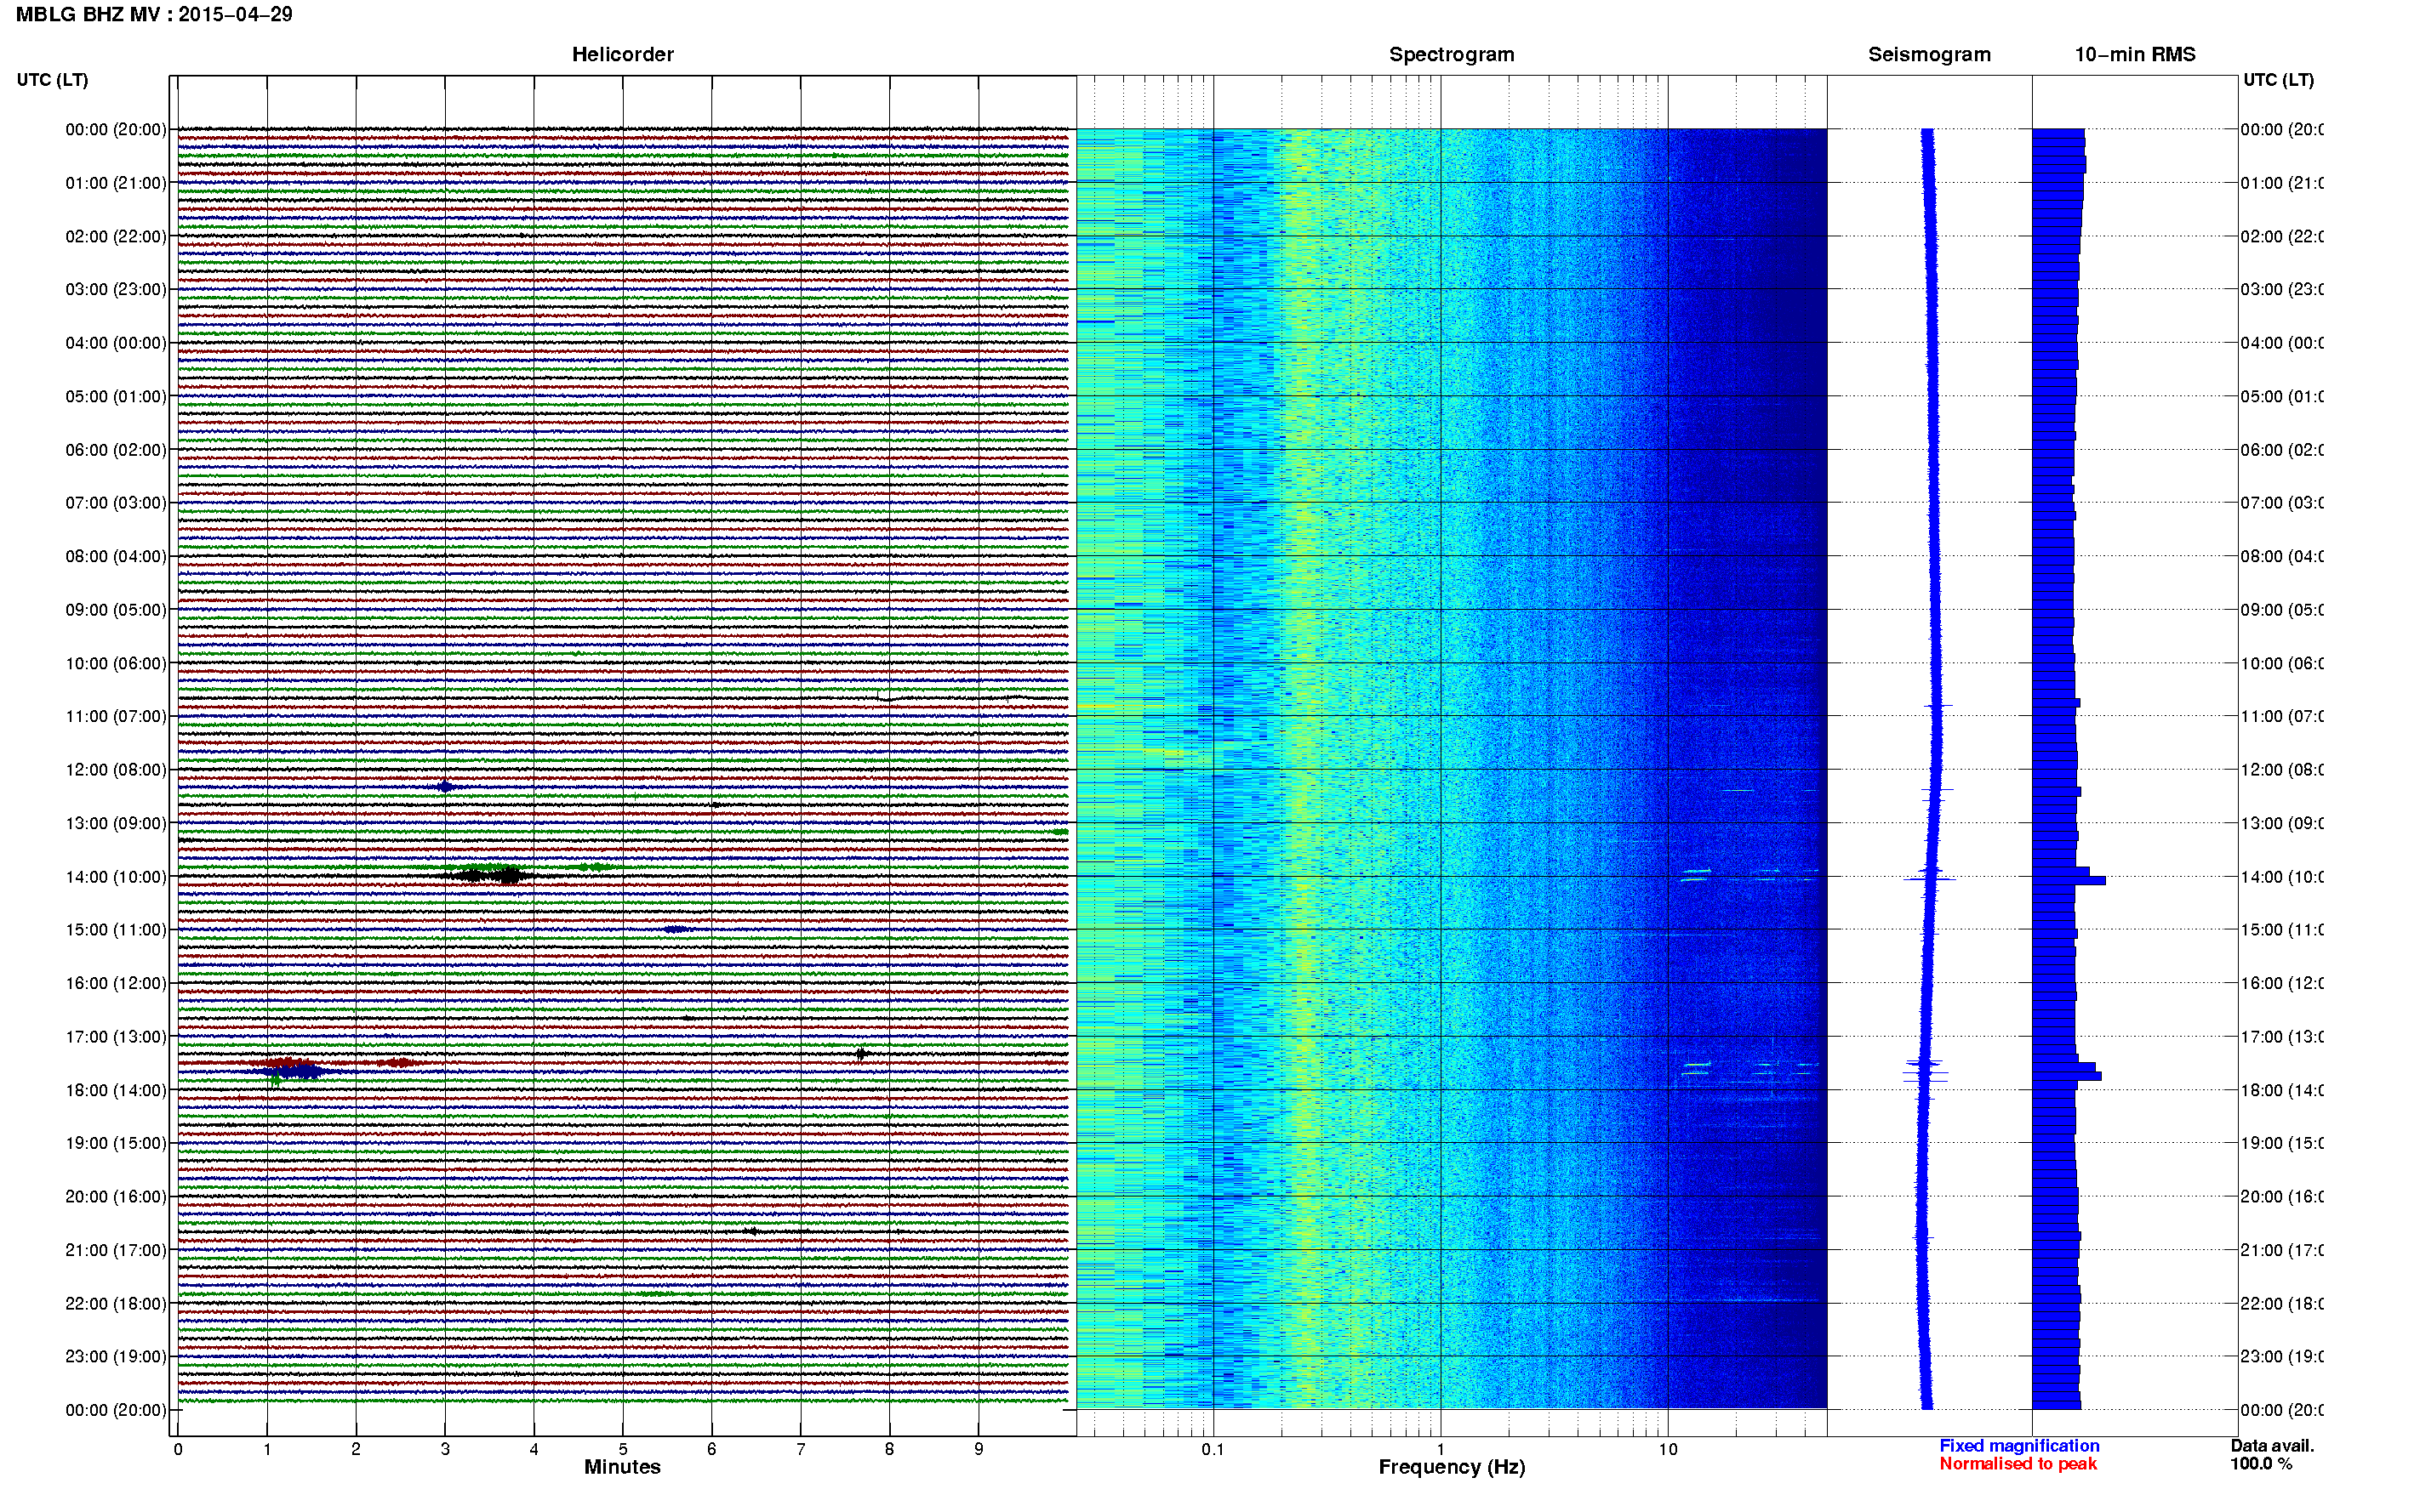Click the left 18:00 (14:00) time label
Viewport: 2420px width, 1512px height.
116,1090
